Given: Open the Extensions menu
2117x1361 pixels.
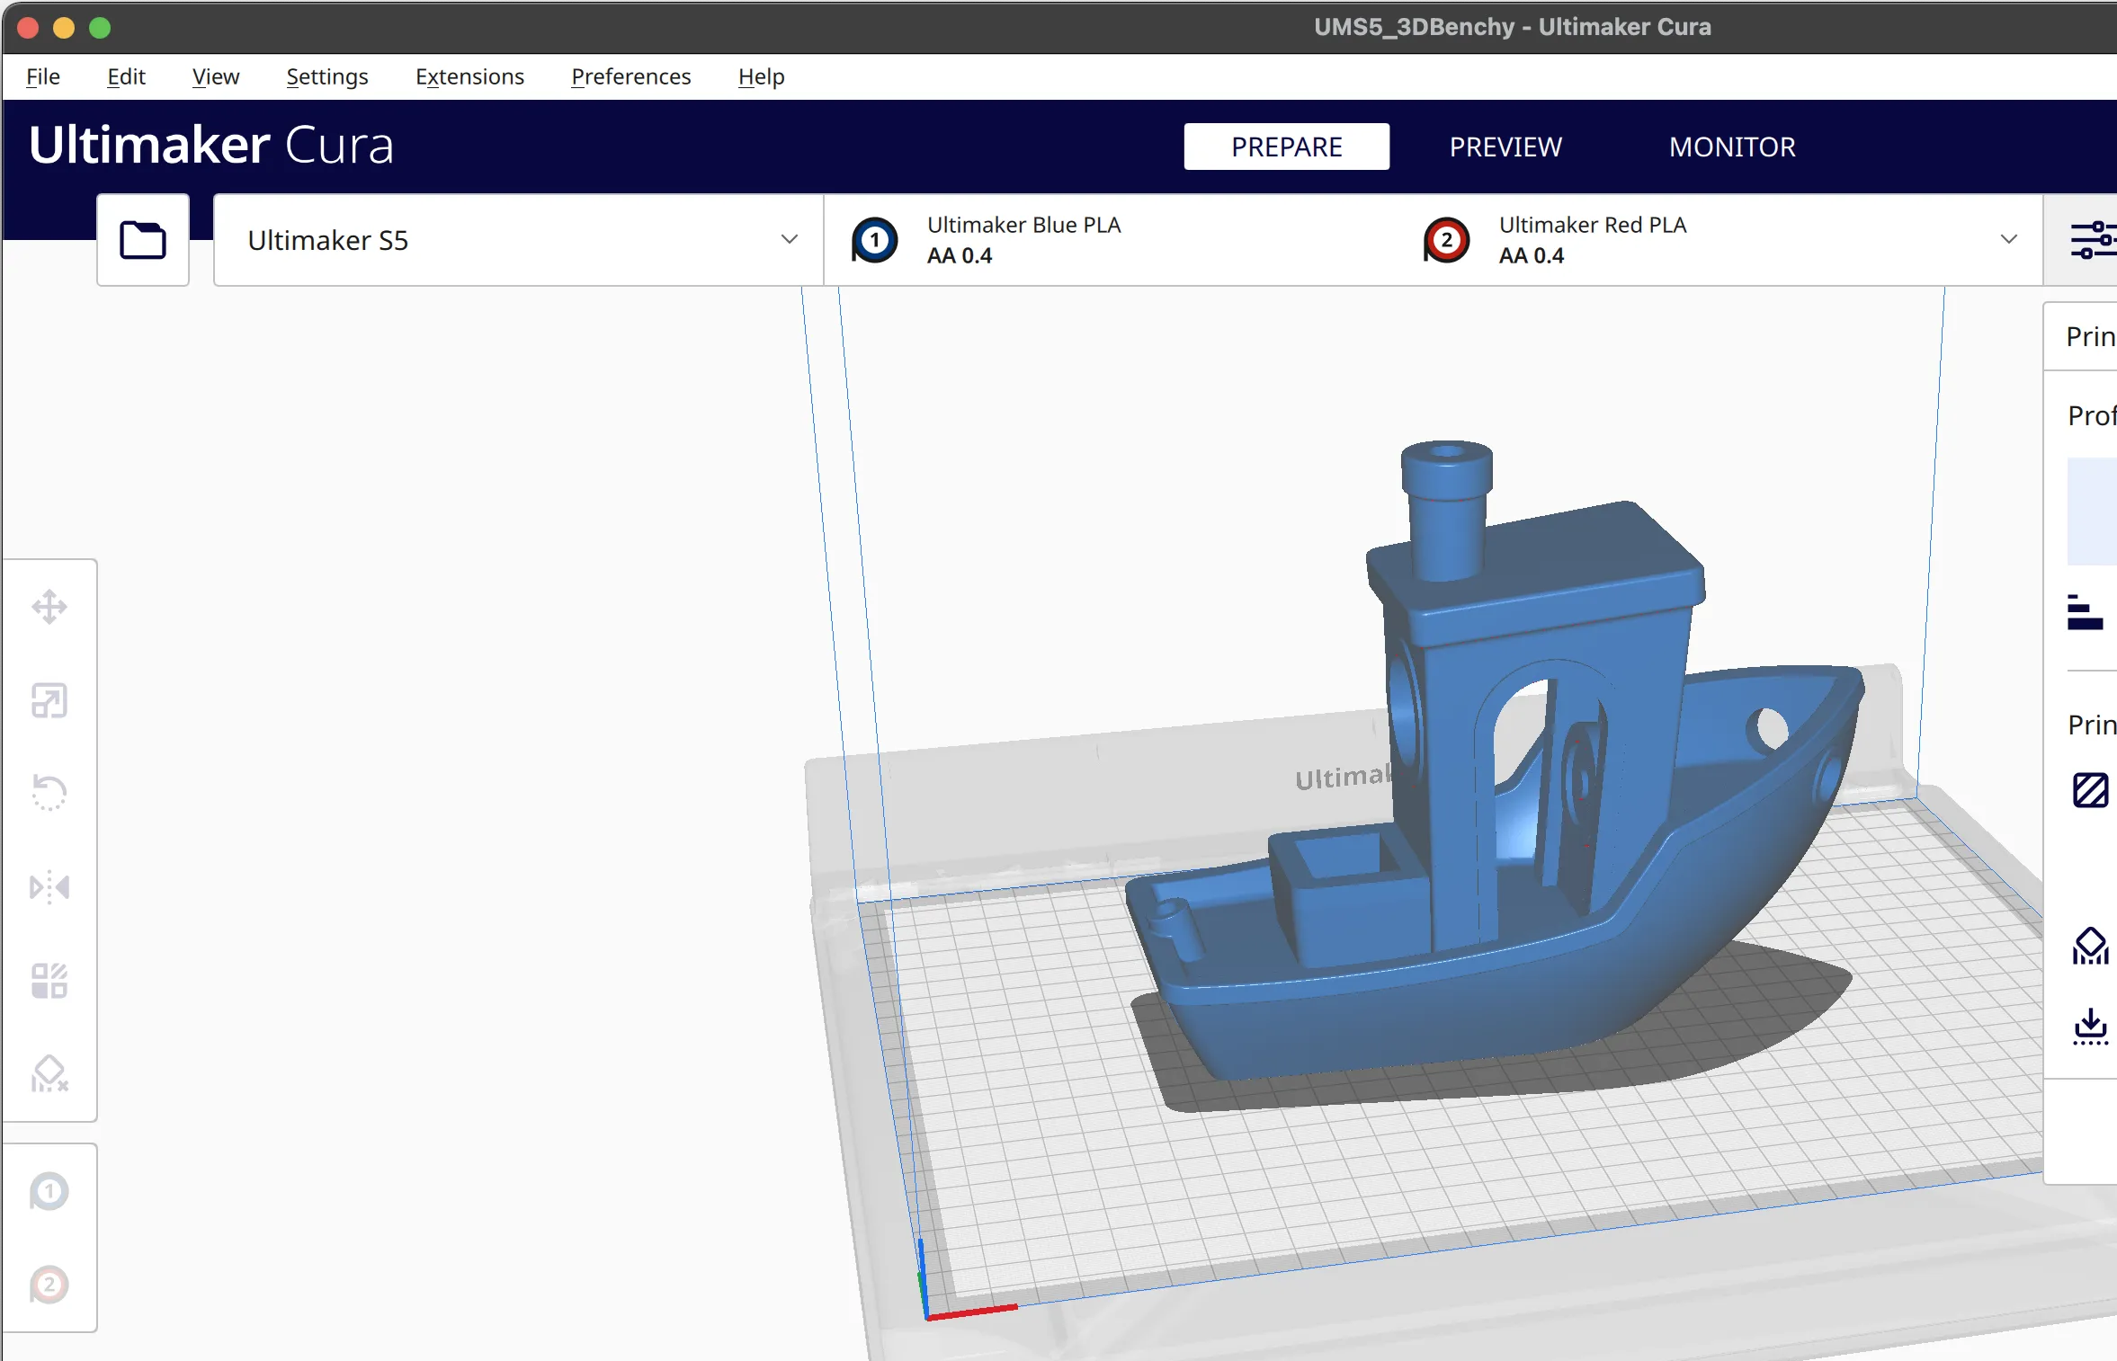Looking at the screenshot, I should [x=469, y=76].
